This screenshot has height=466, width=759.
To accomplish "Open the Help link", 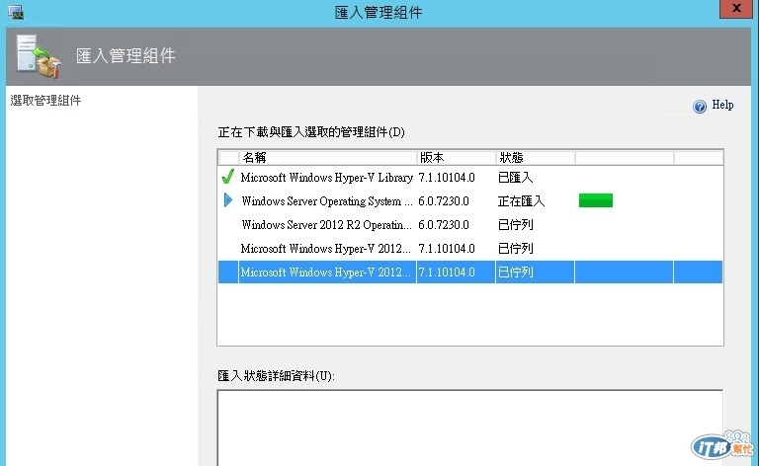I will point(722,105).
